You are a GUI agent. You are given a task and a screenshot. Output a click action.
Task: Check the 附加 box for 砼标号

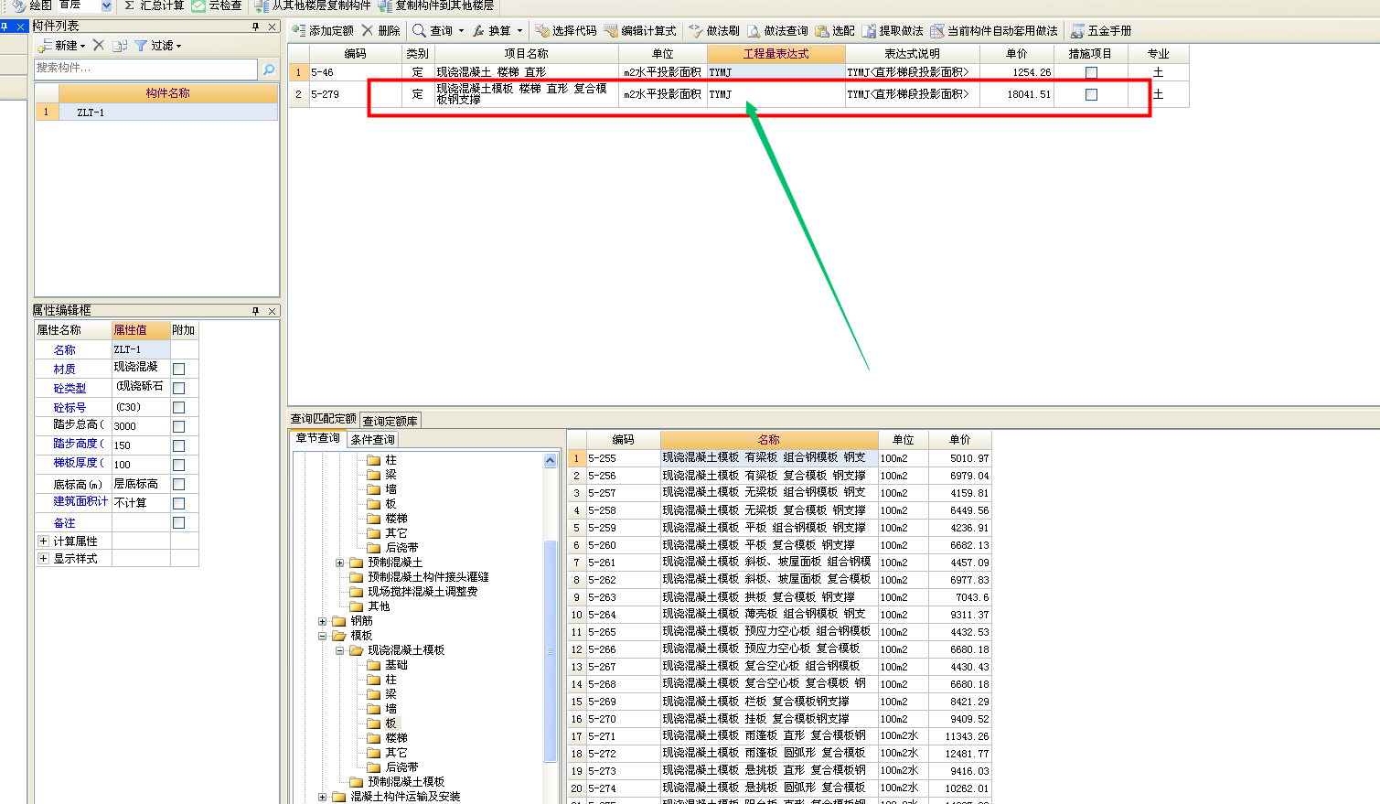pos(179,407)
